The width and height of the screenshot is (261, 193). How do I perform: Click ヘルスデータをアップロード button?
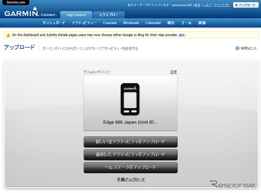pyautogui.click(x=130, y=167)
